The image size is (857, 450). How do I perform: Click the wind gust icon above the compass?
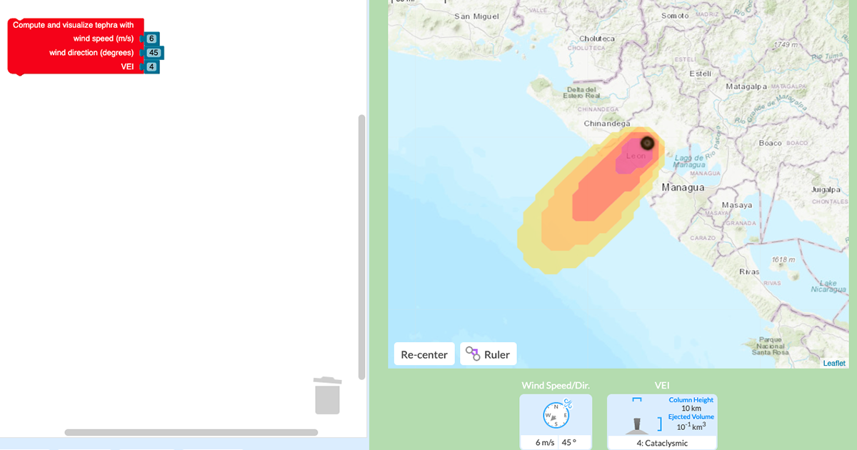coord(568,402)
